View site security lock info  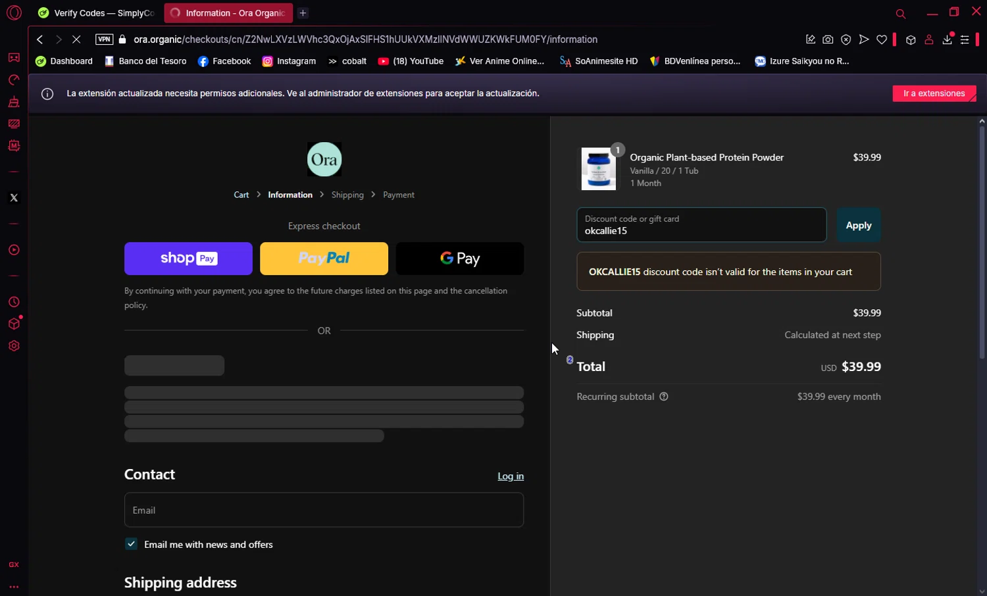pyautogui.click(x=122, y=39)
